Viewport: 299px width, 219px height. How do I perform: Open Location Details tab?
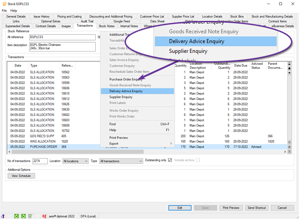(x=212, y=16)
